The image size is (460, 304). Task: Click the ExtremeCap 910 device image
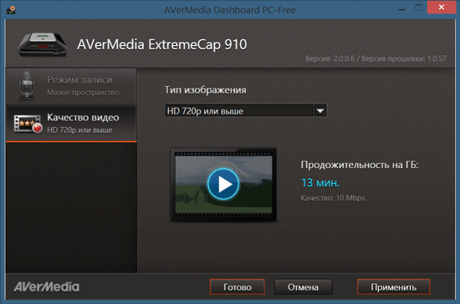[43, 44]
